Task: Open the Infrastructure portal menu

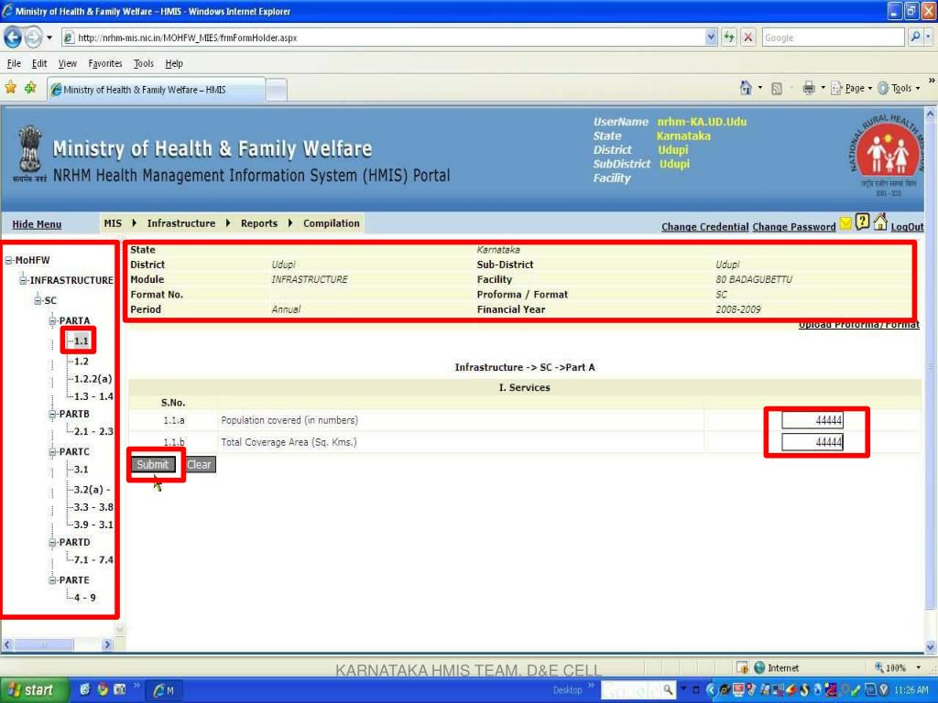Action: (181, 223)
